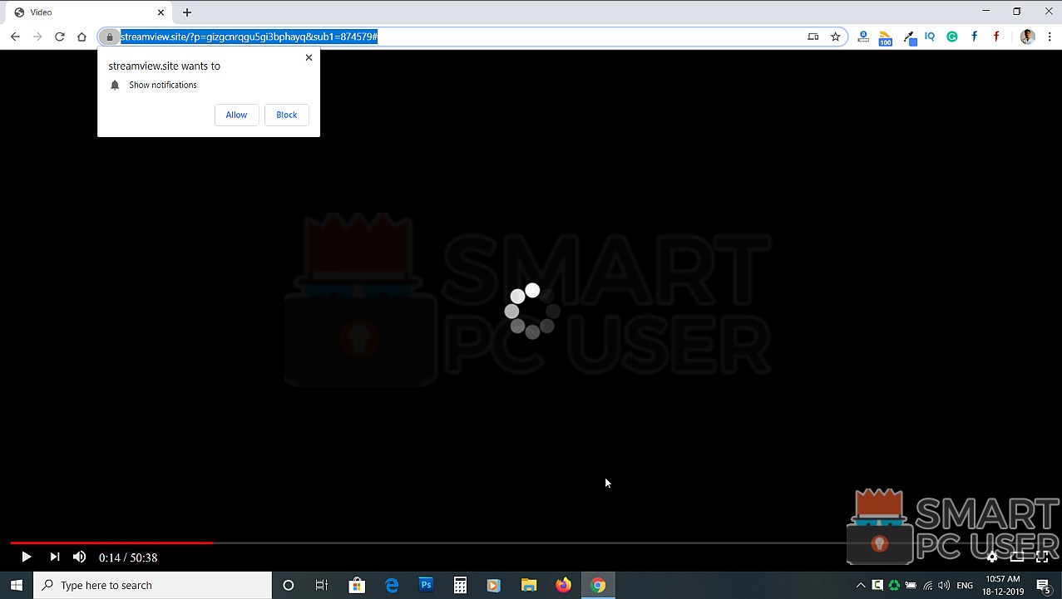The image size is (1062, 599).
Task: Click the page ruler extension icon
Action: (x=863, y=37)
